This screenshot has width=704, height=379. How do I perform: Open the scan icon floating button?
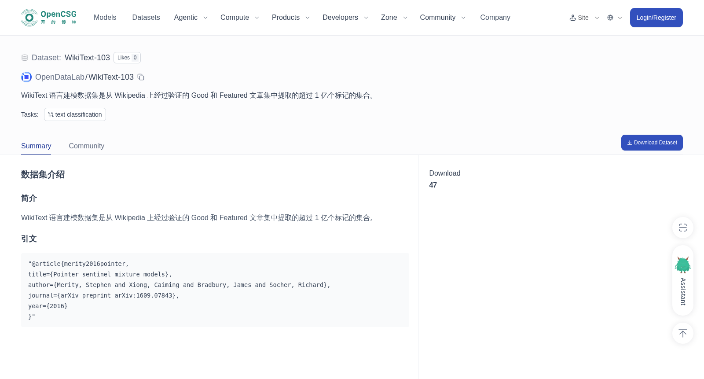[683, 228]
